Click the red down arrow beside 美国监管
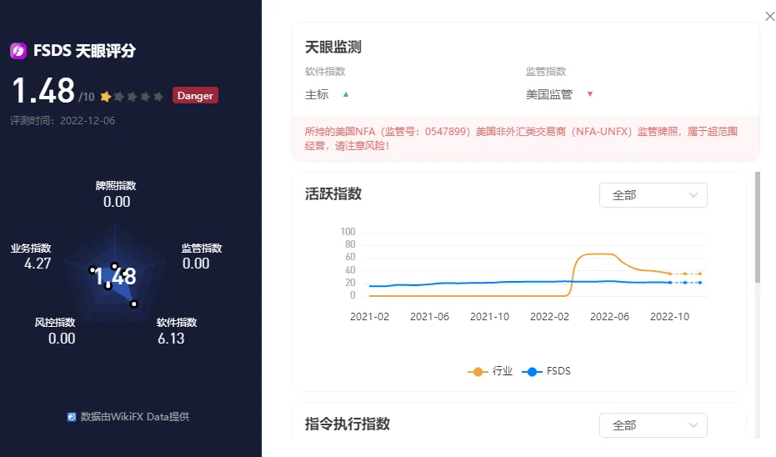Viewport: 776px width, 457px height. 590,94
